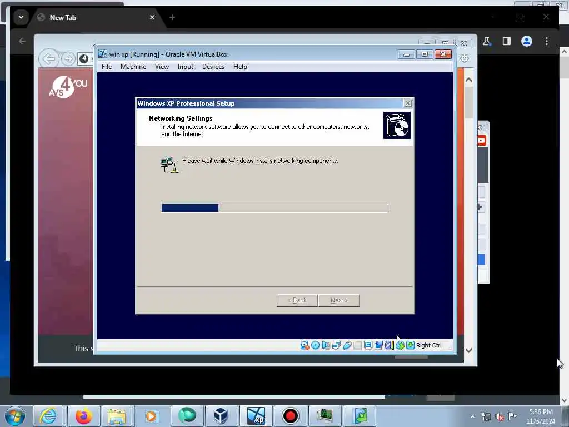Click the CPU virtualization status icon
569x427 pixels.
389,345
